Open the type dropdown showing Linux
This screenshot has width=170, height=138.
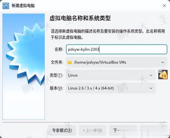click(111, 75)
